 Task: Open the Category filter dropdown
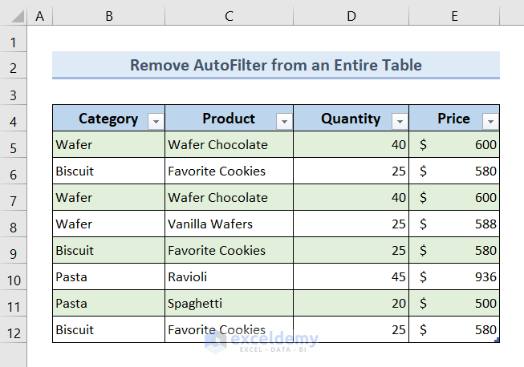(156, 121)
